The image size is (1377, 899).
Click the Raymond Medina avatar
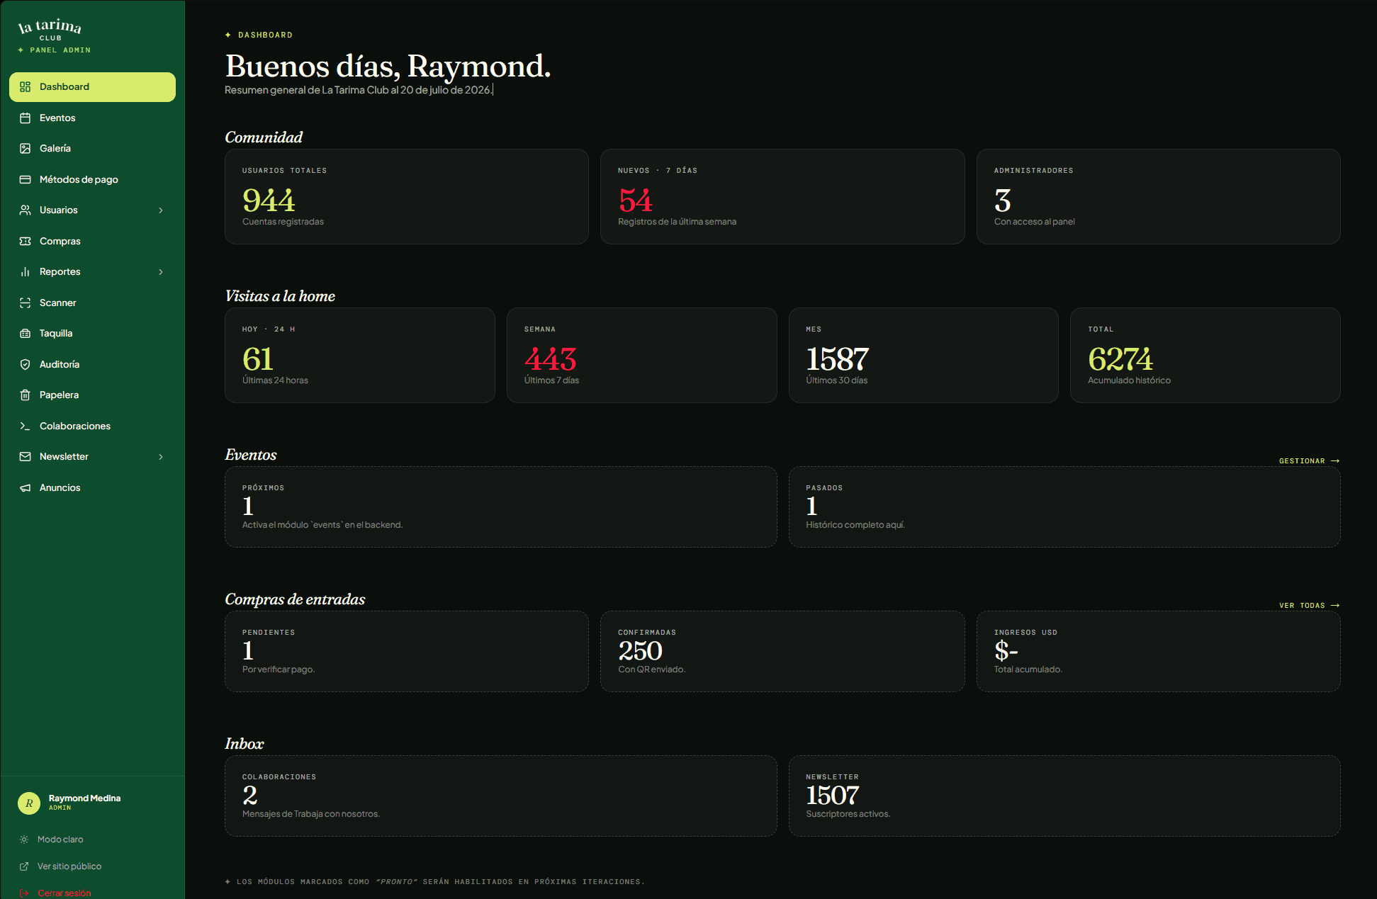point(29,803)
